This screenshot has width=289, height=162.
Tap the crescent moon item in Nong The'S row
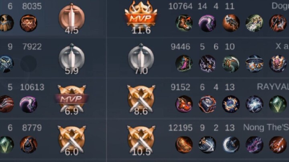click(231, 145)
